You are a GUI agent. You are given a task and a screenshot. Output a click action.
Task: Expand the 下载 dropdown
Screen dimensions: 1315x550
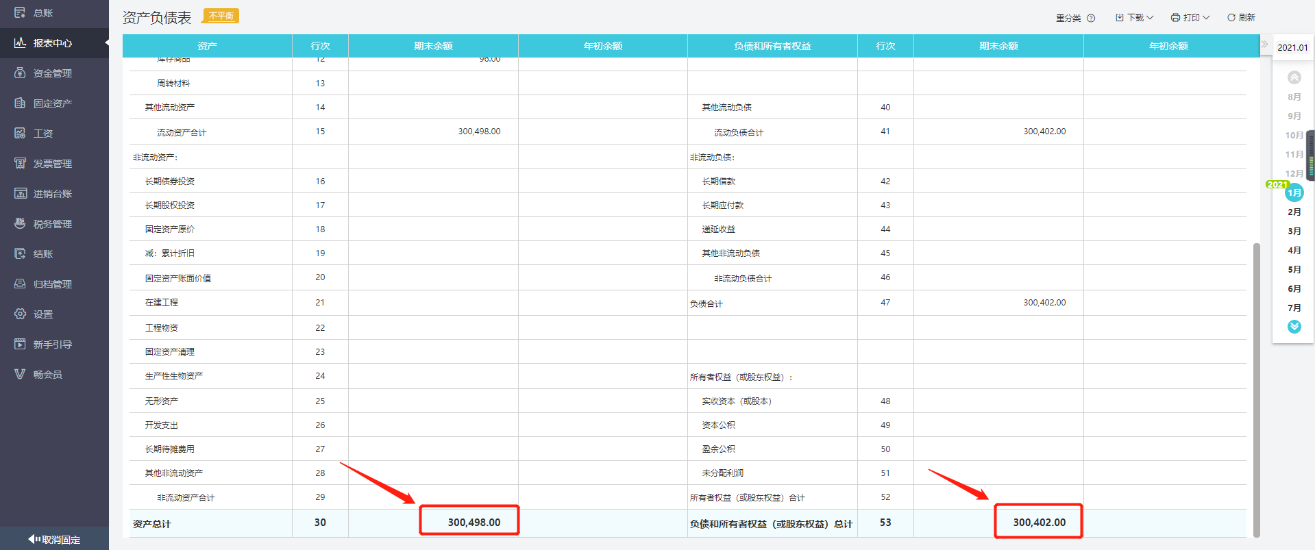tap(1135, 18)
